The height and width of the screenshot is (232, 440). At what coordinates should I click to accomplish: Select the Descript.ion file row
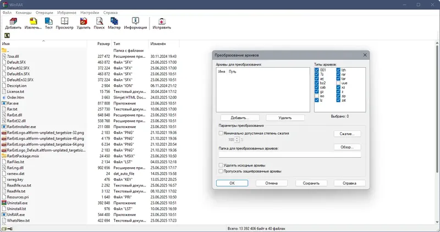tap(90, 86)
